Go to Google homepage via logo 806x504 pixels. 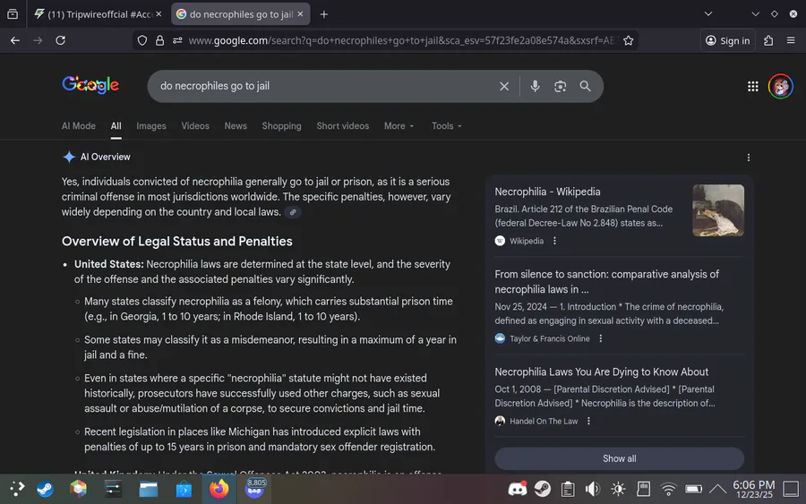(x=90, y=85)
